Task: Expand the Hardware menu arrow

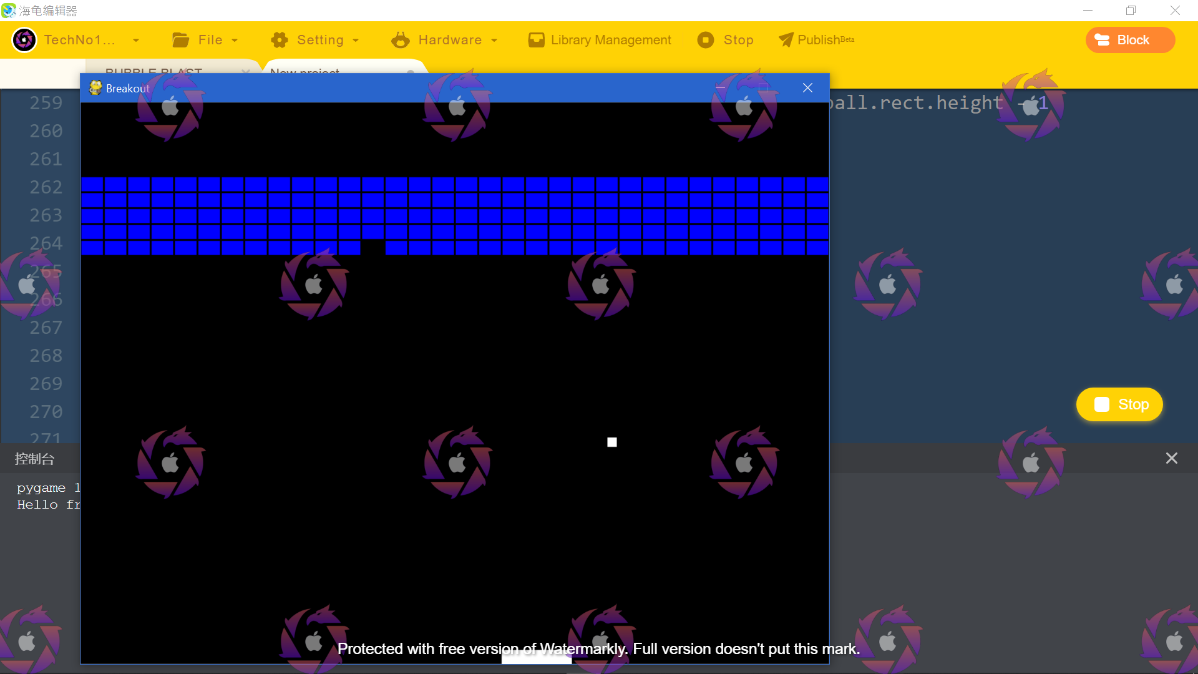Action: (x=494, y=41)
